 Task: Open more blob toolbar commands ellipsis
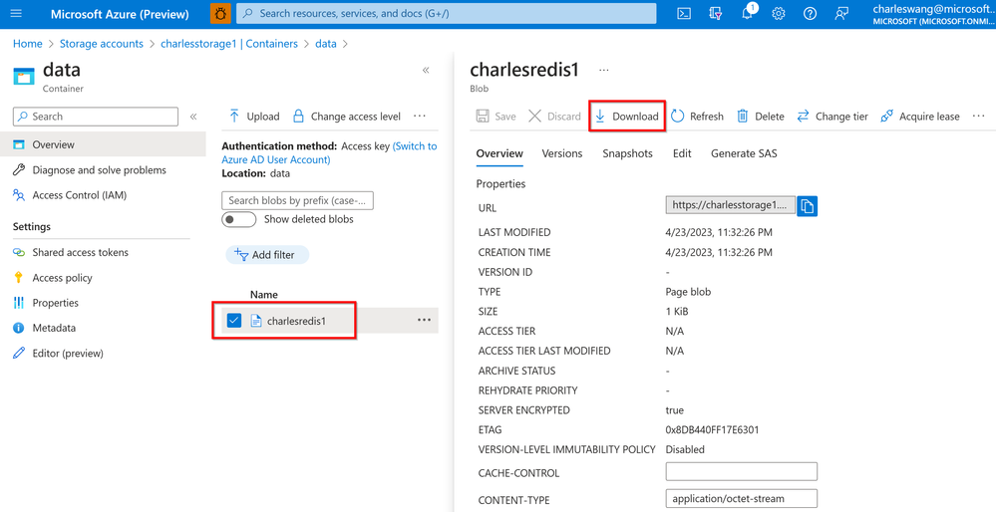click(978, 117)
